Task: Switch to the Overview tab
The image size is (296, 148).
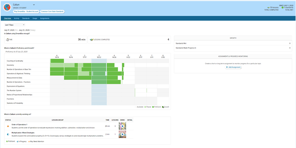Action: 7,18
